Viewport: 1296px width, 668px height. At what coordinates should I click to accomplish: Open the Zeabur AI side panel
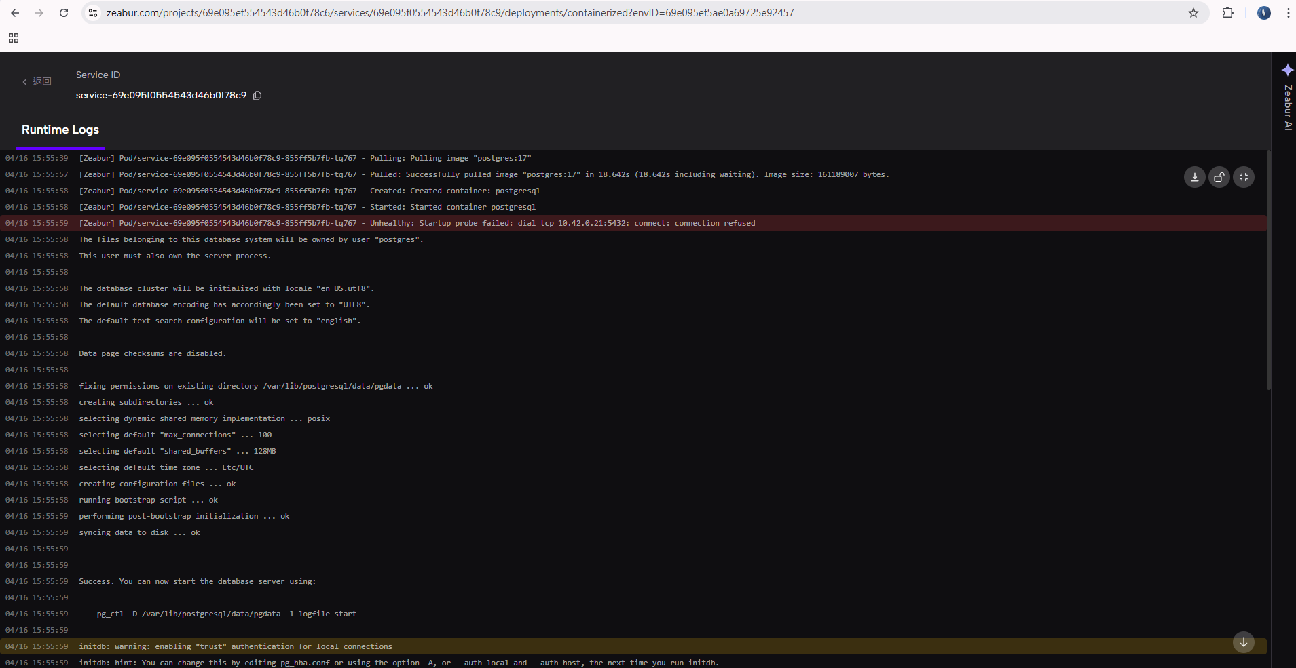1287,98
